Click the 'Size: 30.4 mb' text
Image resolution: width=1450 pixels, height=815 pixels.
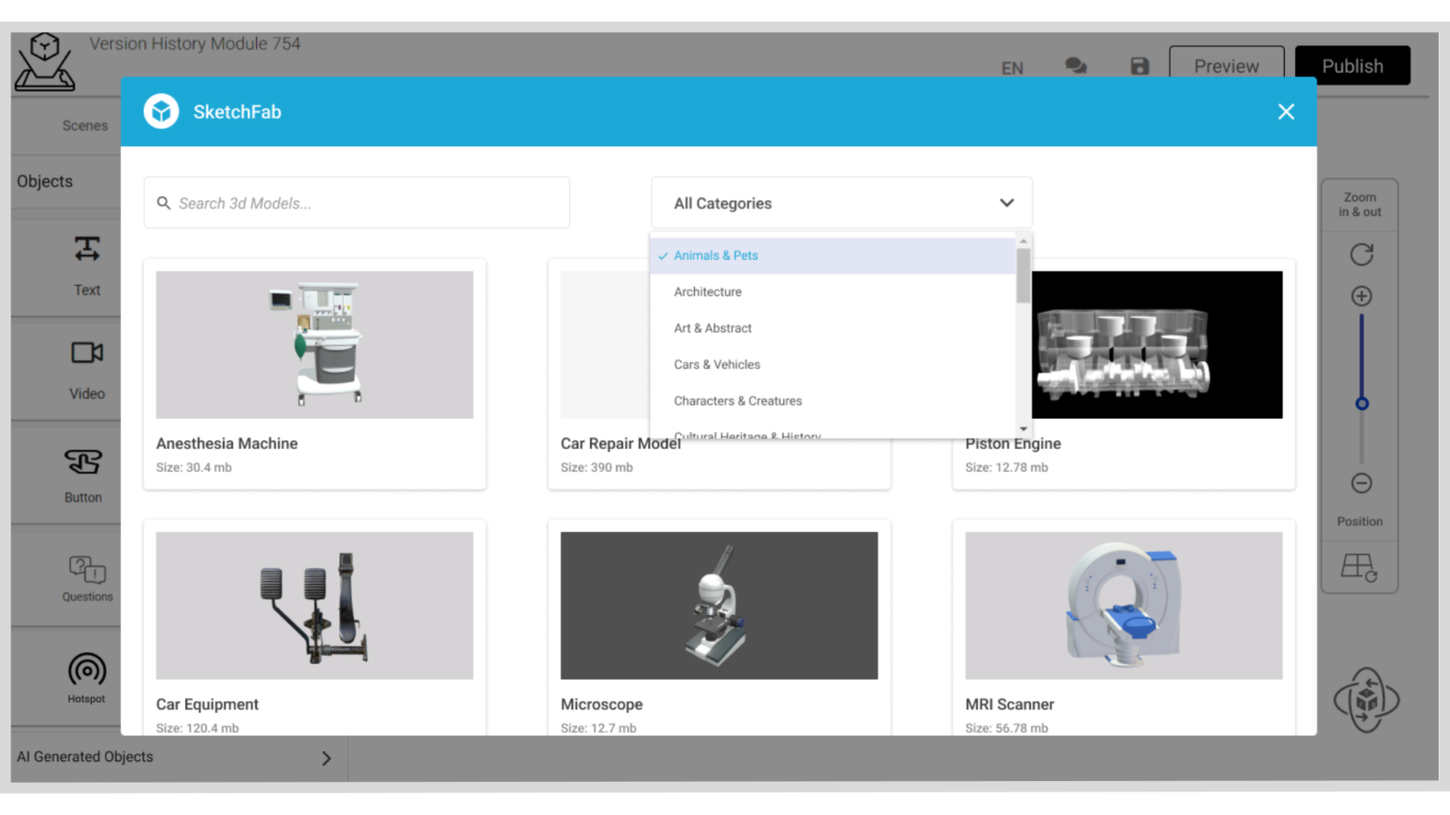point(194,468)
